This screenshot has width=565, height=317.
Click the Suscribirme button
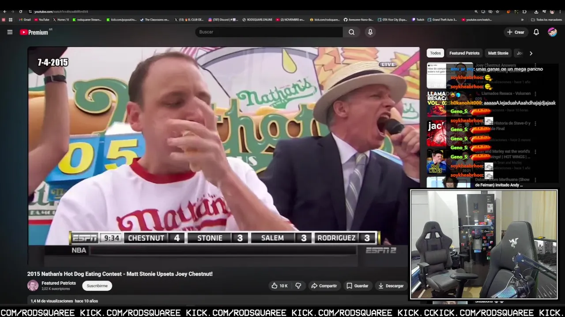click(x=97, y=286)
